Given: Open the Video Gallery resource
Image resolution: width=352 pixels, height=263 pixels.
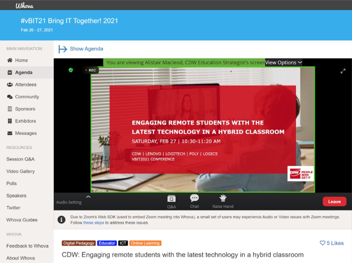Looking at the screenshot, I should [20, 171].
